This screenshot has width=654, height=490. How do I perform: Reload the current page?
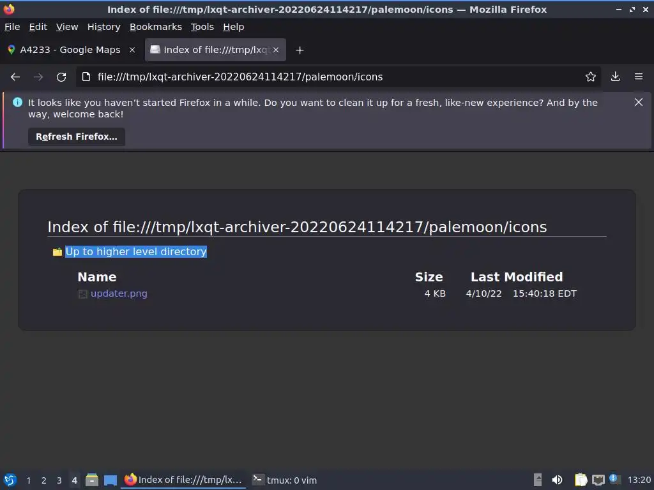pos(61,77)
